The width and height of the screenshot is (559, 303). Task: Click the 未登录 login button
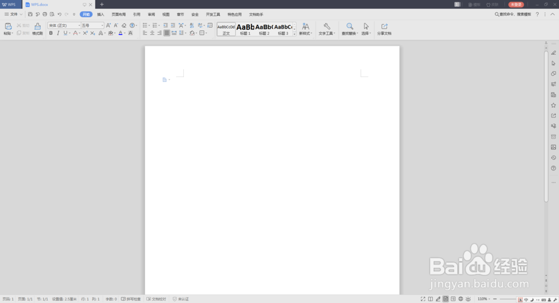point(516,4)
